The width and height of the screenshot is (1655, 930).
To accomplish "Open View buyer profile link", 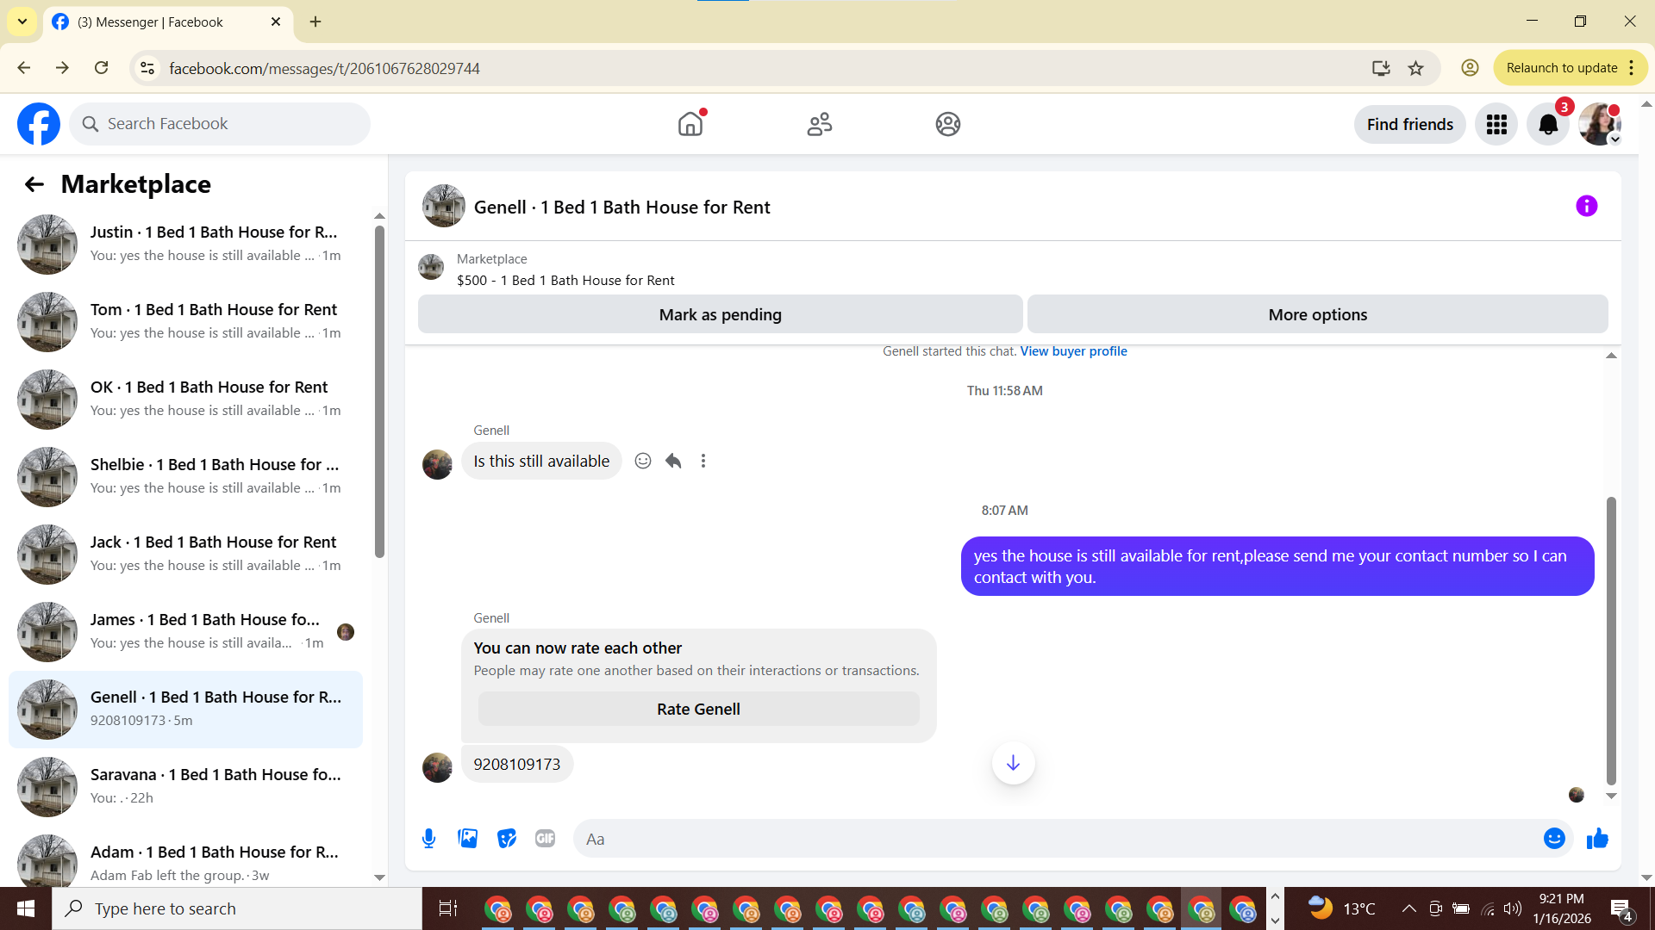I will 1073,351.
